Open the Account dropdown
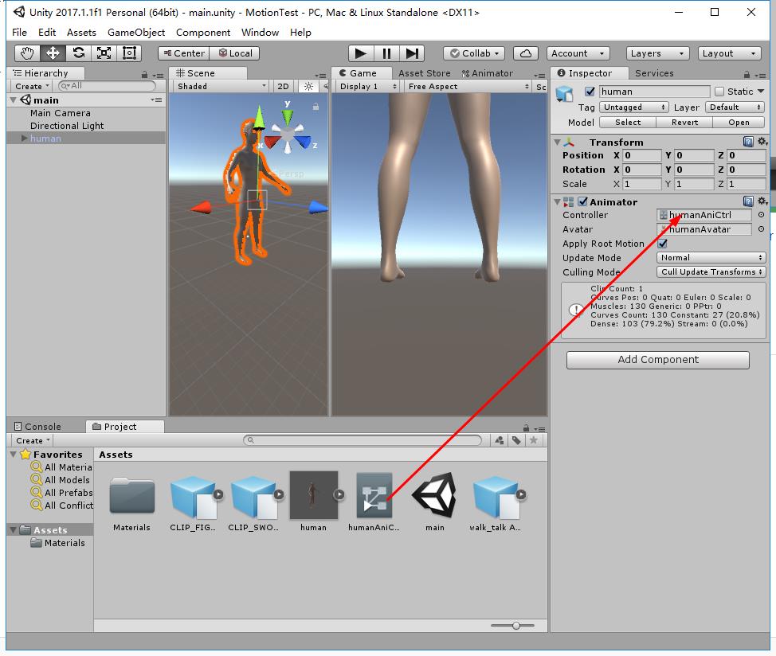 tap(578, 53)
